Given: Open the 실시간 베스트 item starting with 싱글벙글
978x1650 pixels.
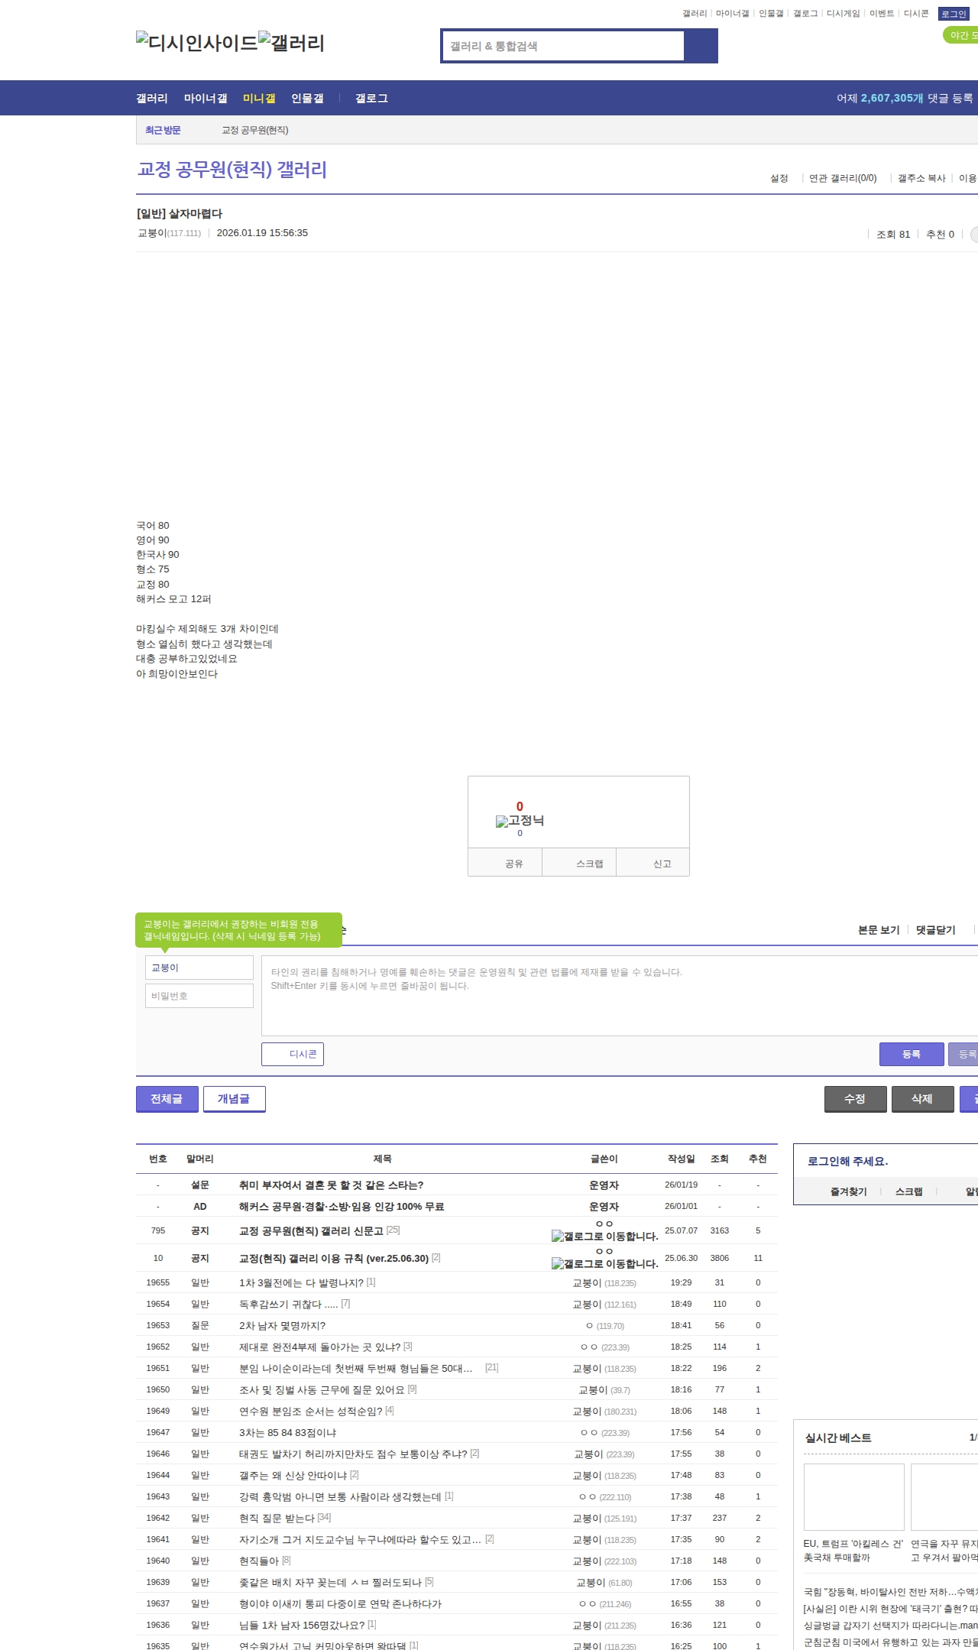Looking at the screenshot, I should coord(891,1626).
